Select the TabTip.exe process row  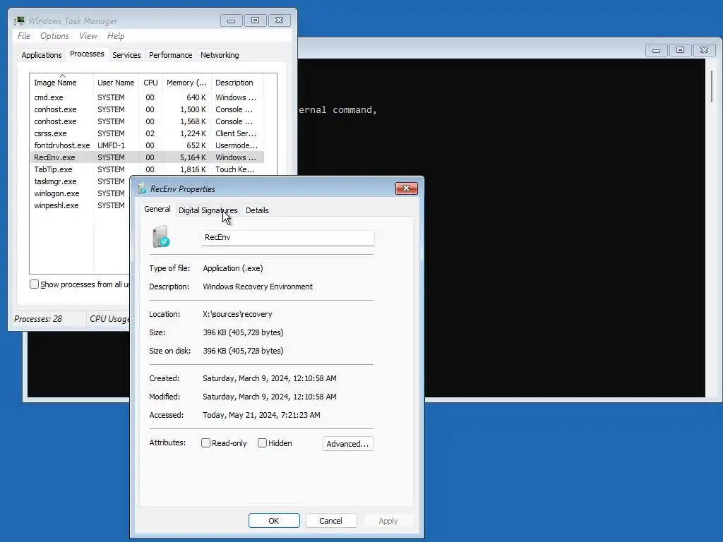147,169
